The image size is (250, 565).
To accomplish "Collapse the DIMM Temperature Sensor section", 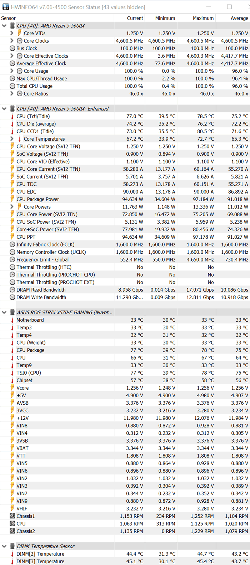I will pos(4,546).
